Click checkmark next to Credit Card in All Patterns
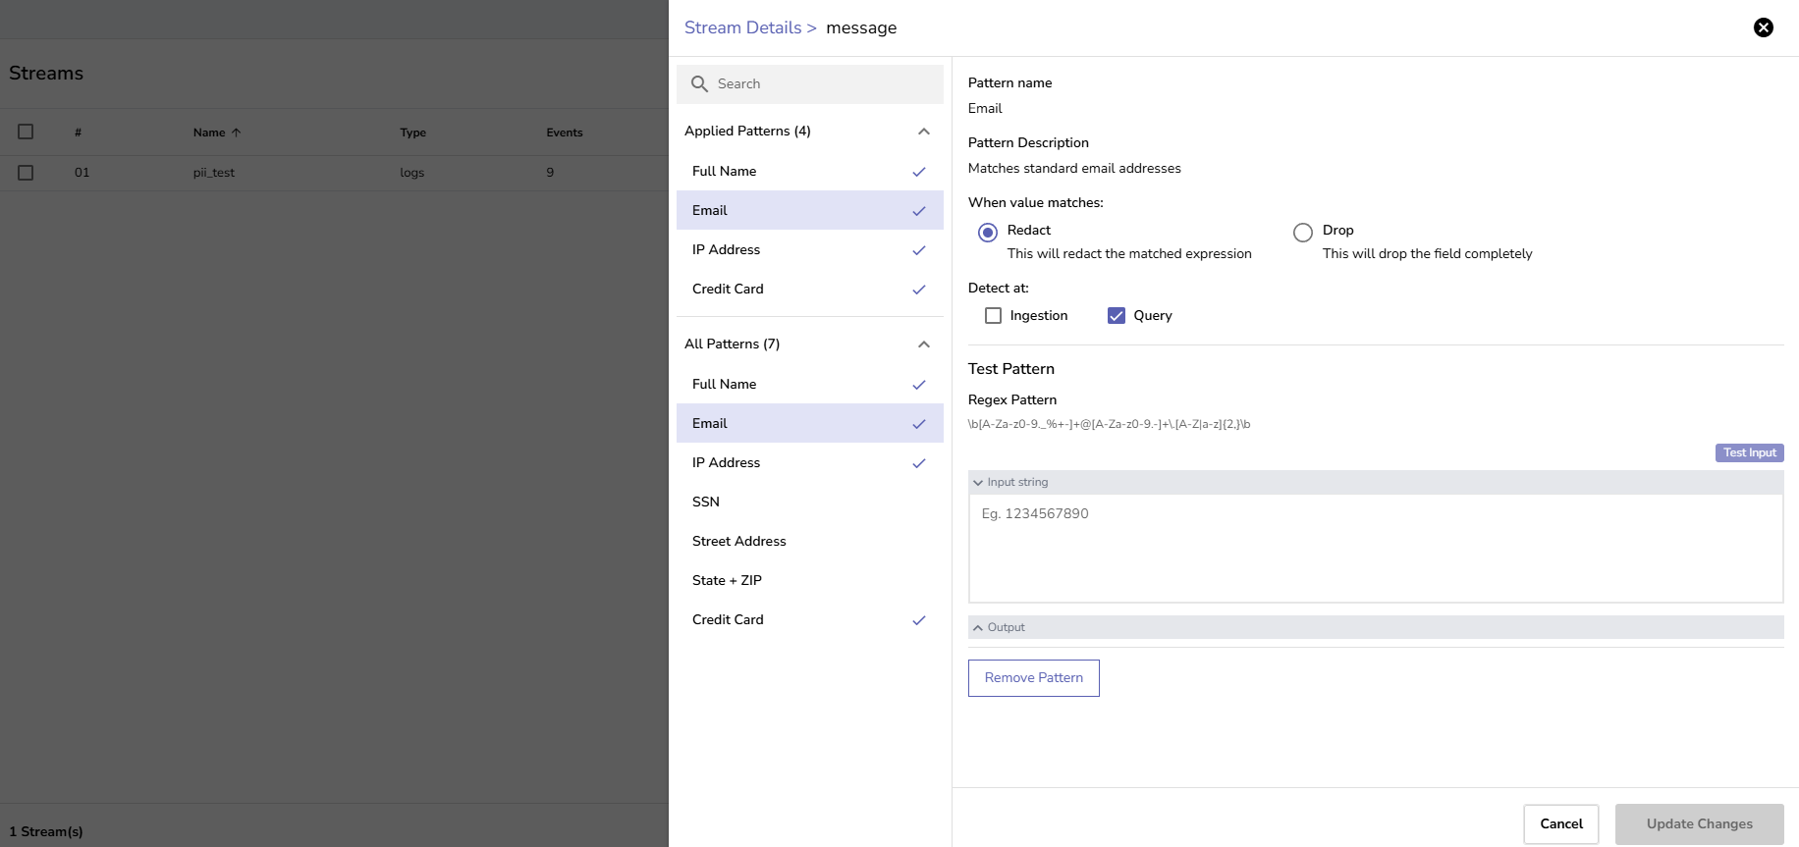Viewport: 1799px width, 847px height. (918, 620)
